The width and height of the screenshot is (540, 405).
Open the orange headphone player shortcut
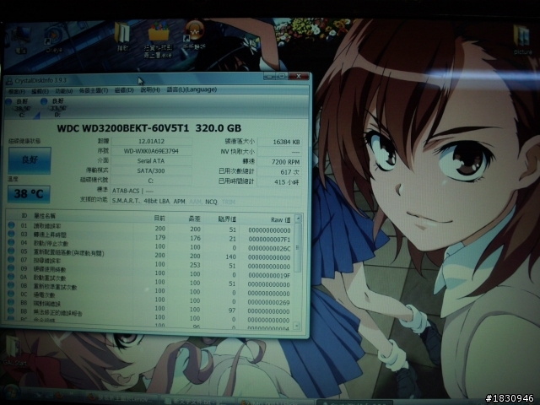194,35
